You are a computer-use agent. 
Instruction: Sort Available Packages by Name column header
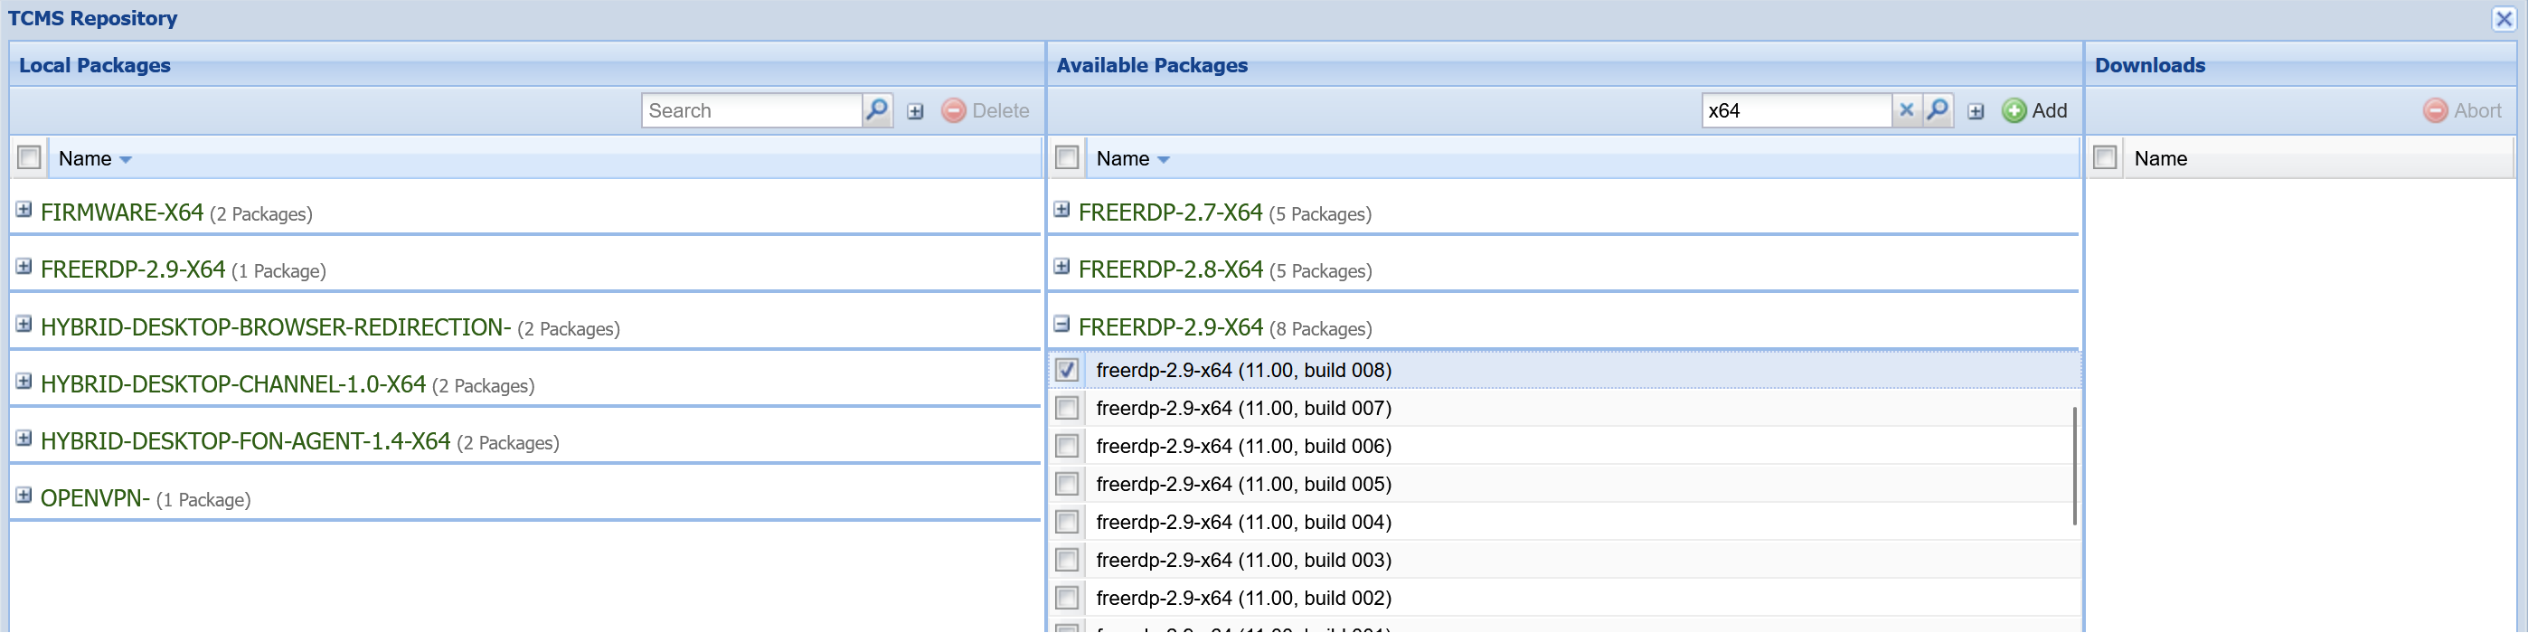tap(1123, 159)
